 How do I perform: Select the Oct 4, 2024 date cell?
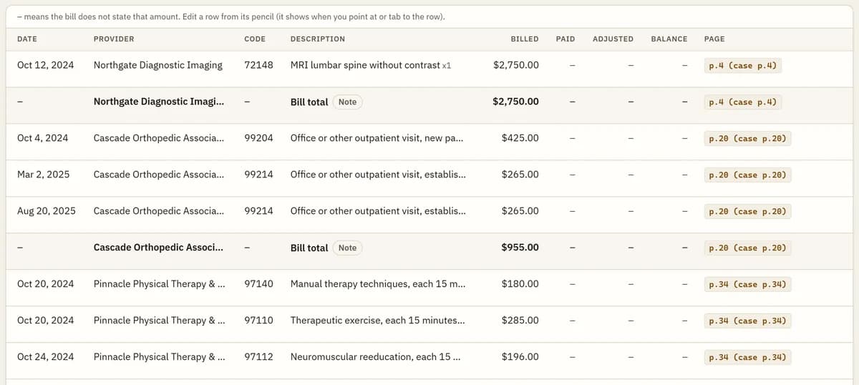43,138
